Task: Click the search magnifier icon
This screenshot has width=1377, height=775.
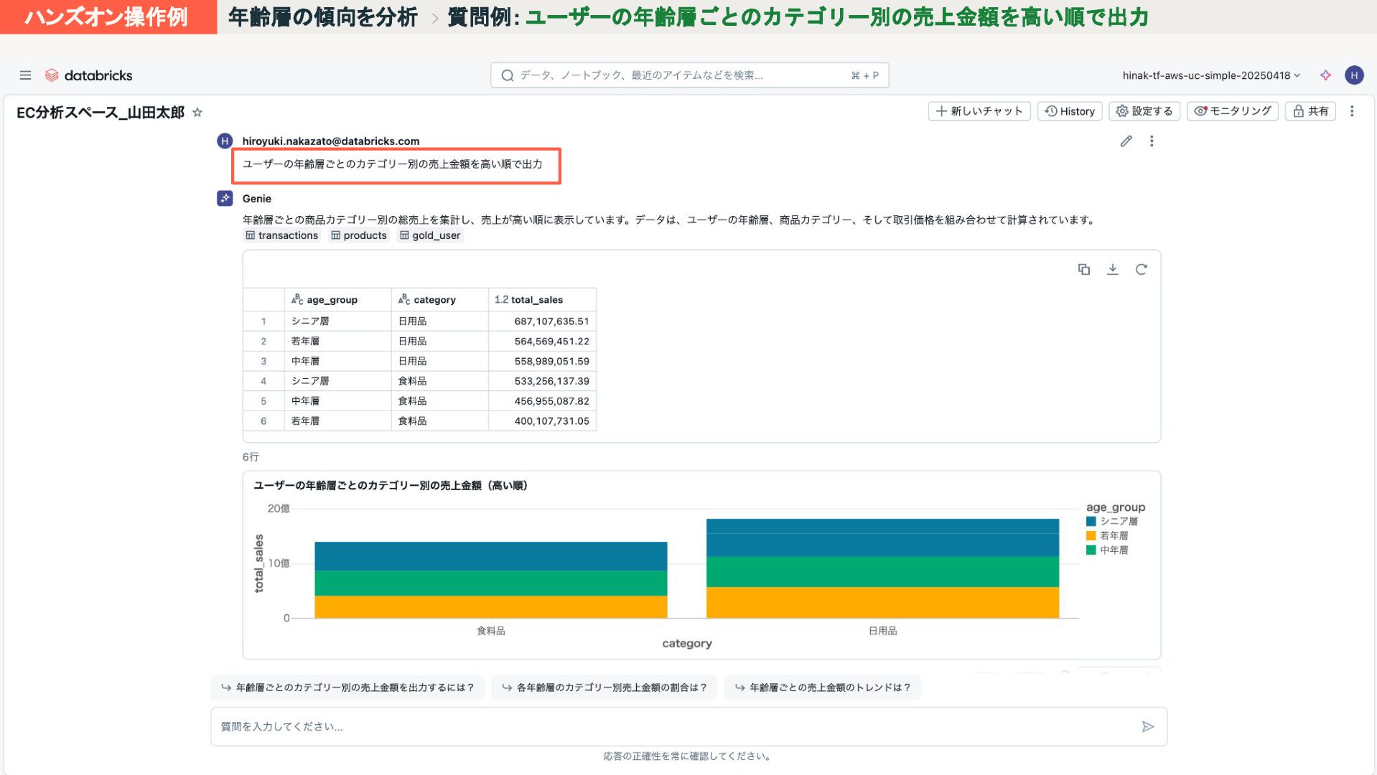Action: coord(507,75)
